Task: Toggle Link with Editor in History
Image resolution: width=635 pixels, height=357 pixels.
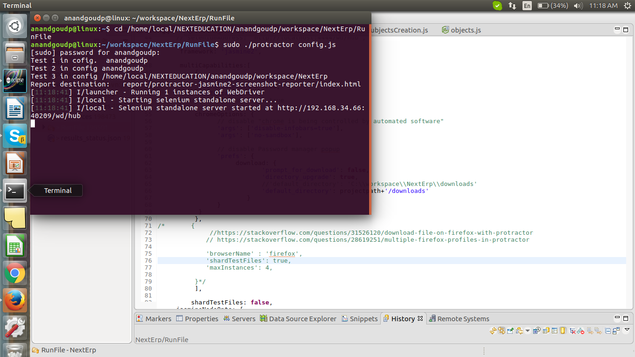Action: coord(502,331)
